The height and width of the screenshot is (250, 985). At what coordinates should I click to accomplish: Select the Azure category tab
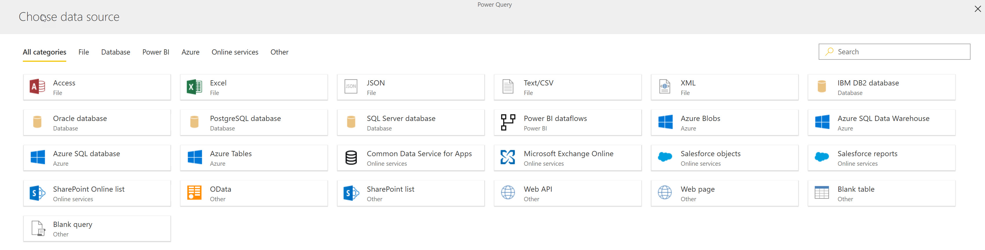[190, 52]
